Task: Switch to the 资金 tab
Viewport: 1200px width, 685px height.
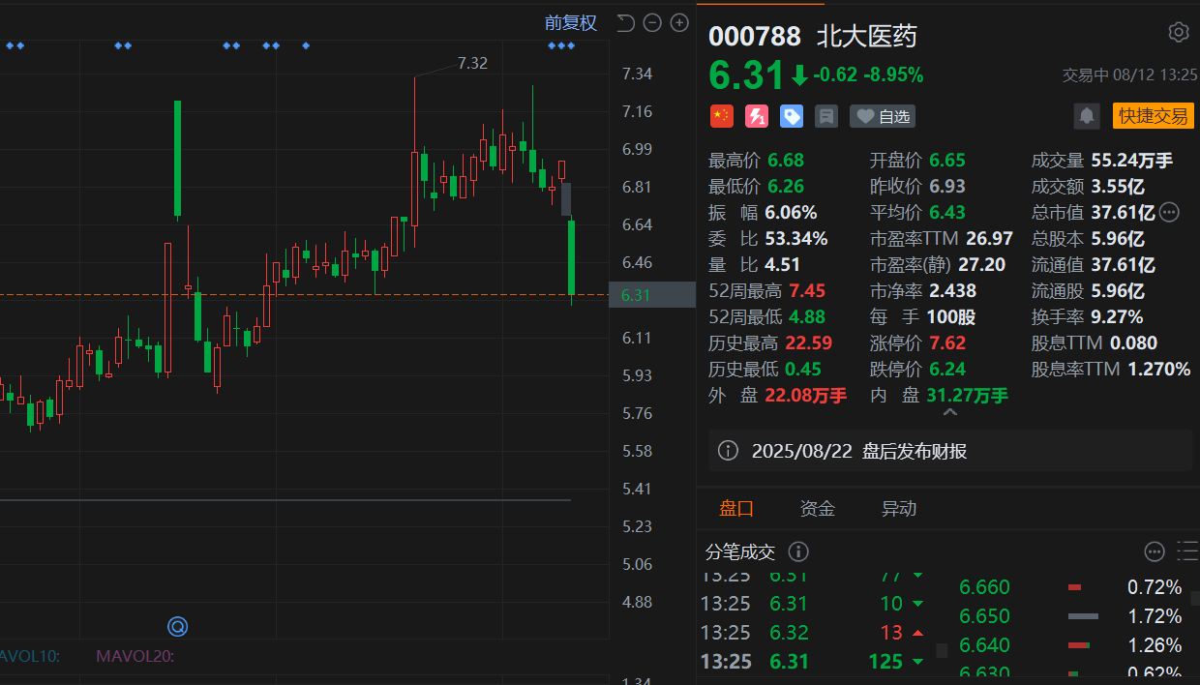Action: (x=818, y=509)
